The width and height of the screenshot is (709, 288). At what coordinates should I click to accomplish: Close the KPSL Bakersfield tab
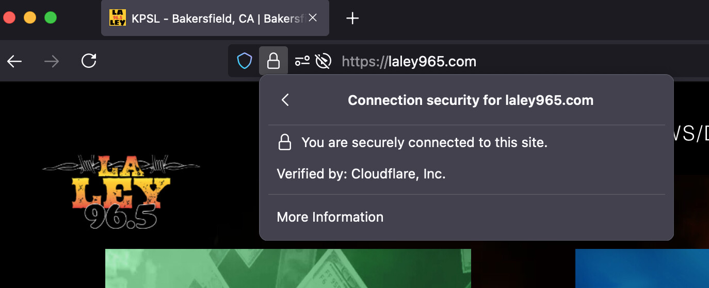(x=312, y=18)
